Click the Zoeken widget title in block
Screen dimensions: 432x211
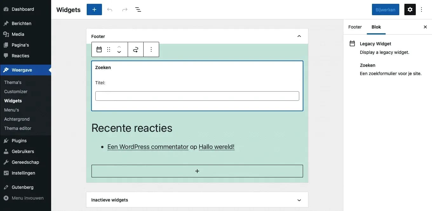click(103, 67)
